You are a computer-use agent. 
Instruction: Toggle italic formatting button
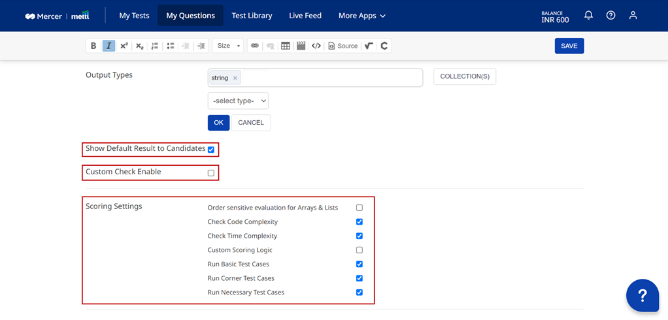pos(109,46)
